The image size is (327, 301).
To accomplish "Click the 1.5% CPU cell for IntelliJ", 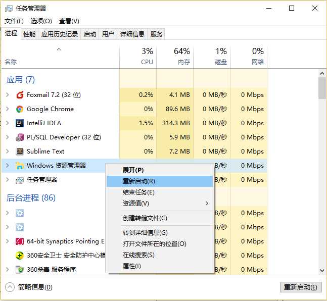I will coord(138,123).
